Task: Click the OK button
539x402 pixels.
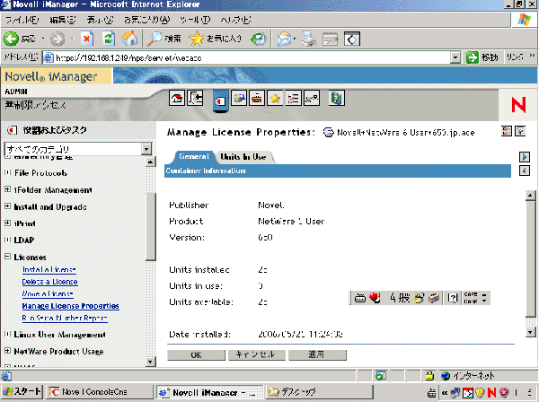Action: tap(196, 355)
